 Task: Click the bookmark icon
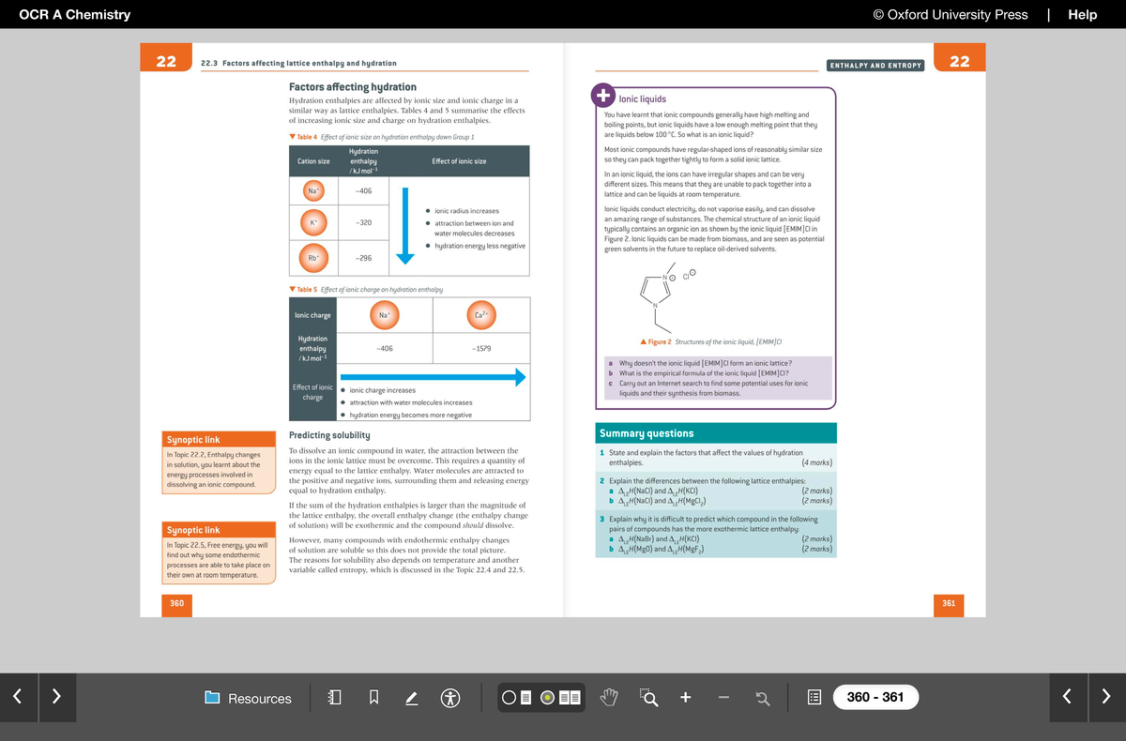tap(373, 698)
